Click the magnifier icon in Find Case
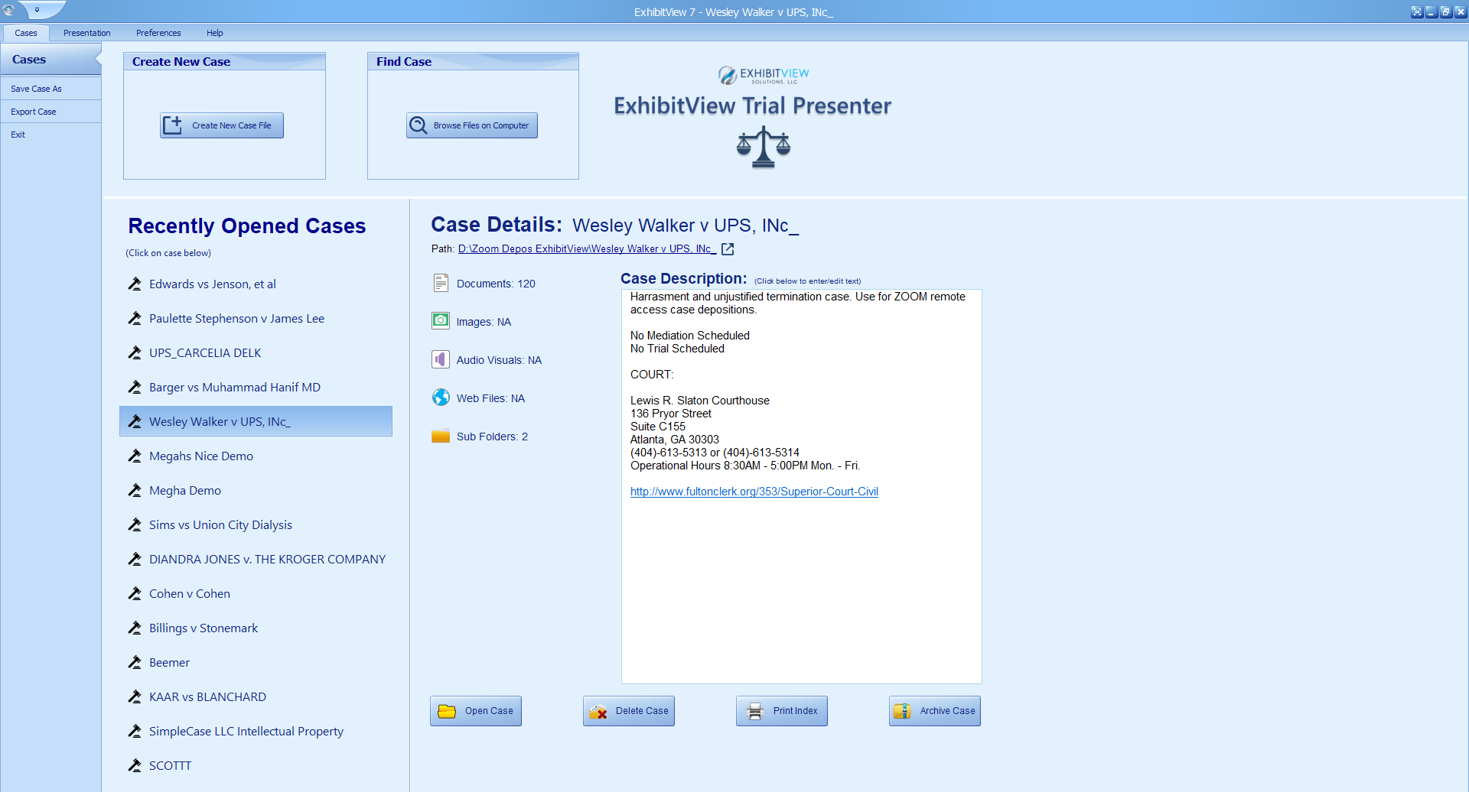 point(418,125)
